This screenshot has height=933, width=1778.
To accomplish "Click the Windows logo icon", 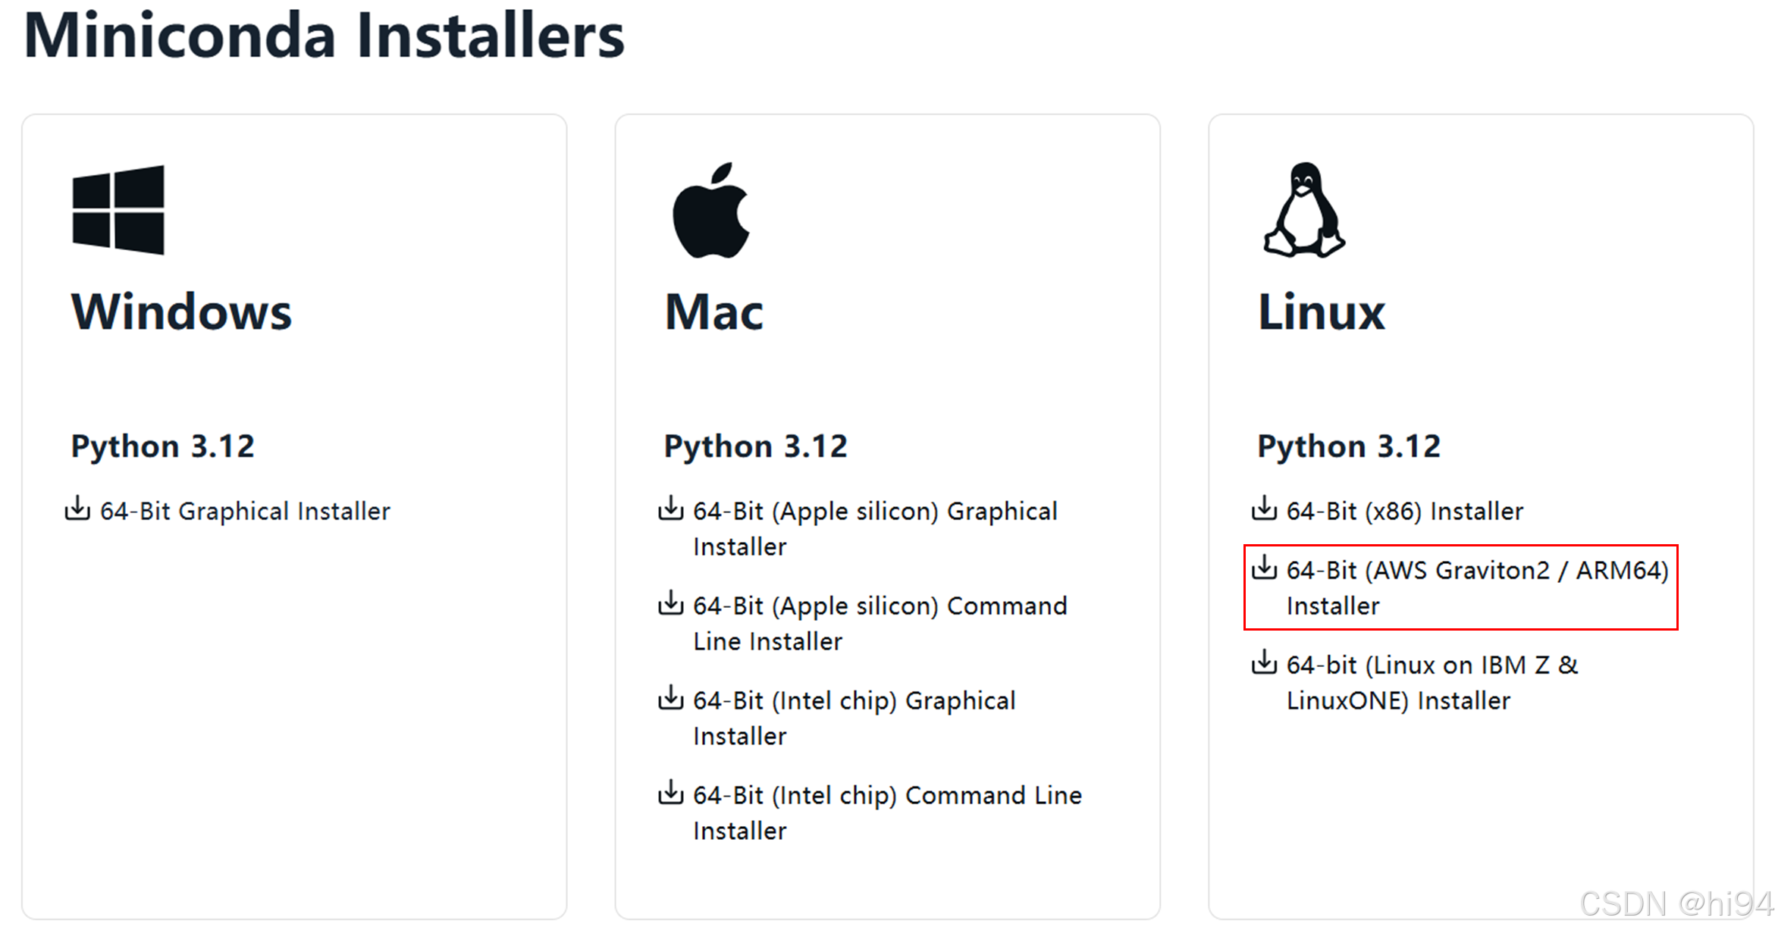I will 118,210.
